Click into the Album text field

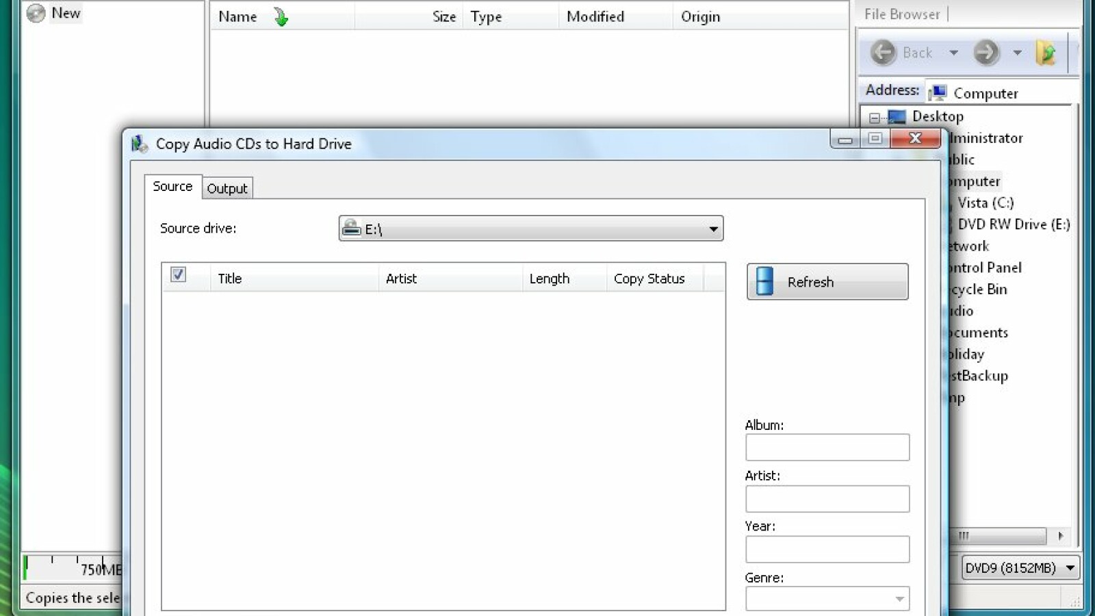coord(827,448)
